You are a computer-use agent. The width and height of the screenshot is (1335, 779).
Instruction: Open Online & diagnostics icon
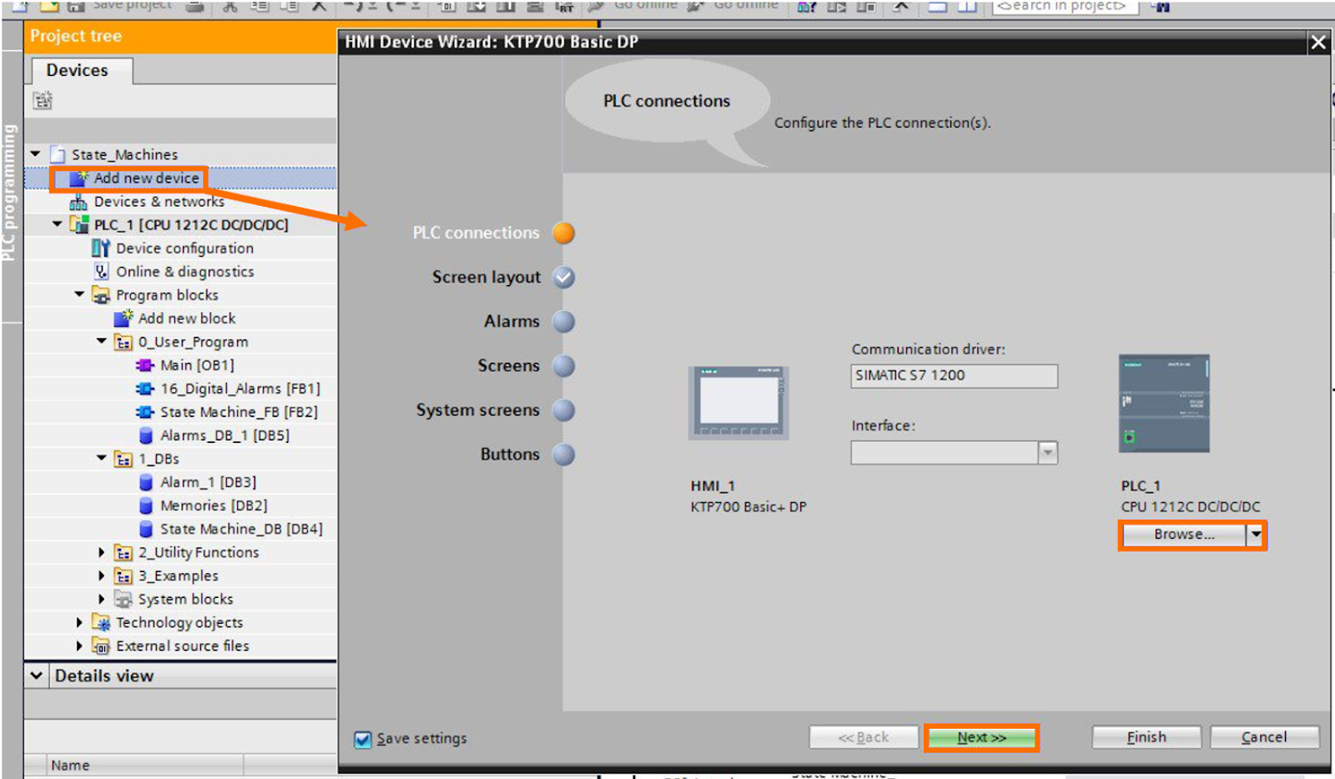click(x=101, y=272)
